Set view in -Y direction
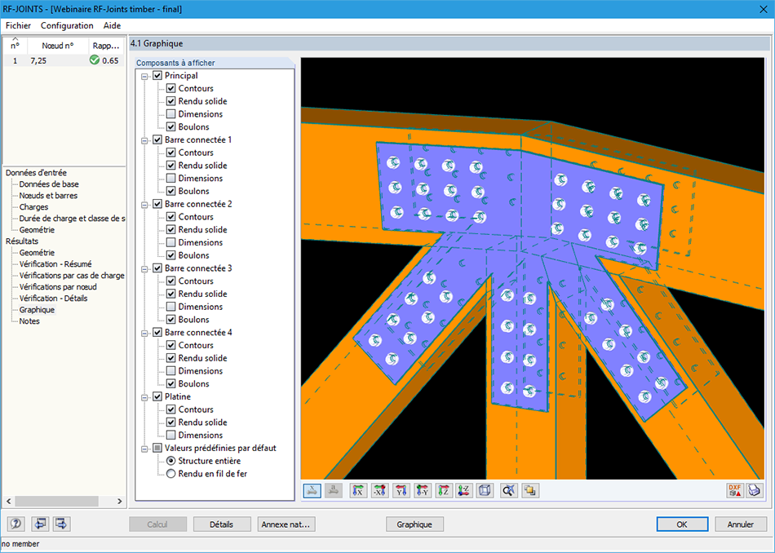This screenshot has width=775, height=553. (422, 491)
